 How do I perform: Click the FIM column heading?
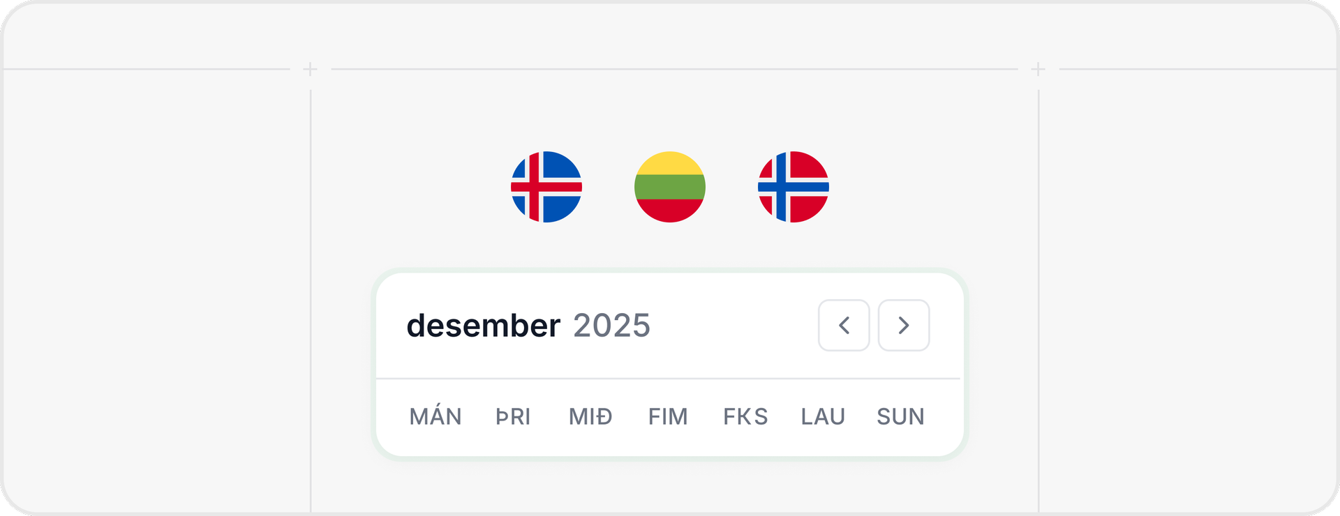[x=668, y=416]
